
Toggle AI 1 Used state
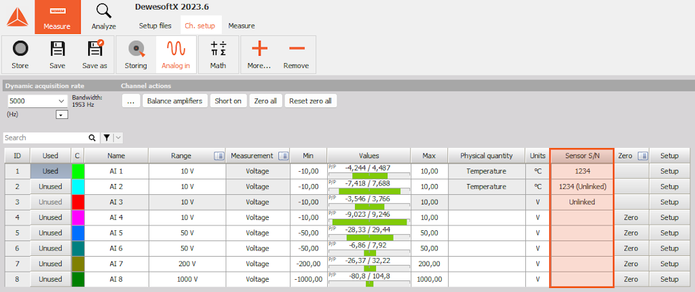click(x=50, y=171)
